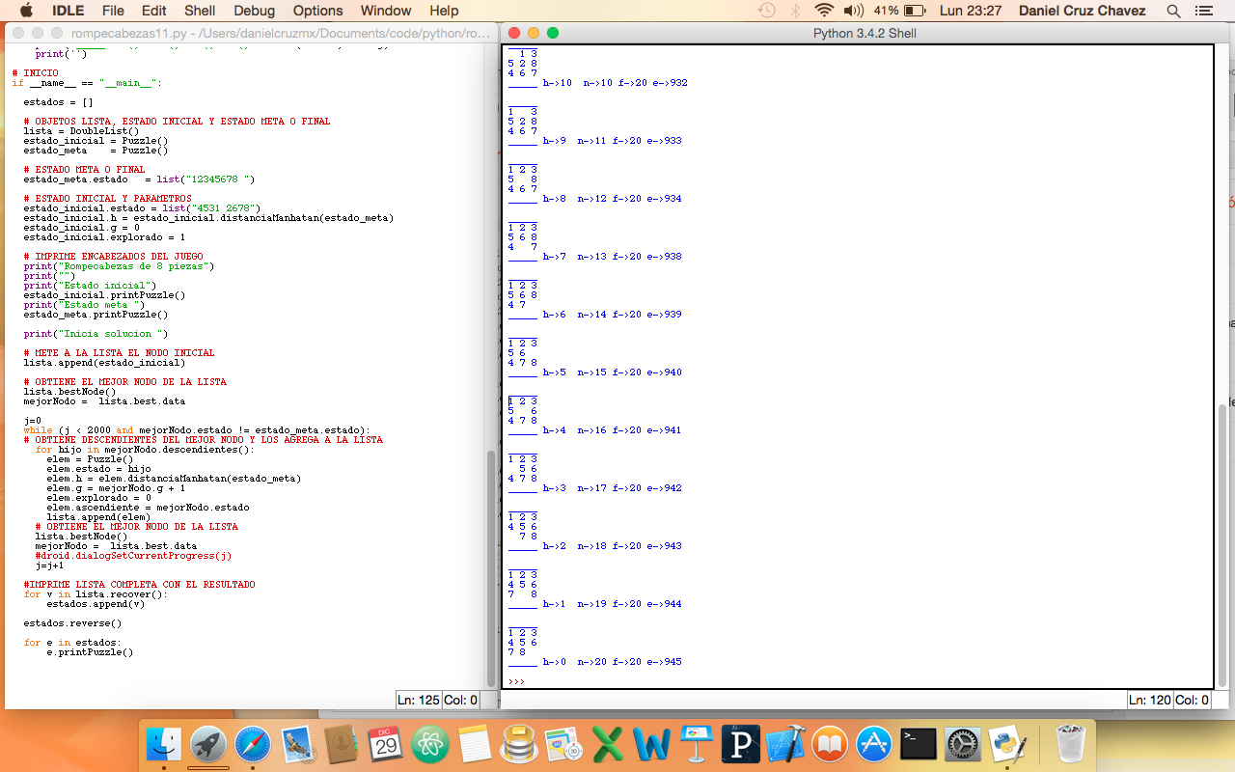1235x772 pixels.
Task: Open the File menu
Action: click(x=113, y=11)
